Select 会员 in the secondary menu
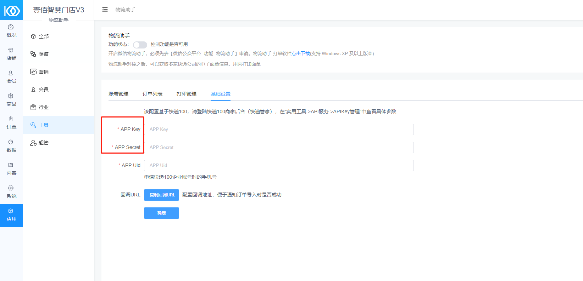Image resolution: width=583 pixels, height=281 pixels. 59,90
